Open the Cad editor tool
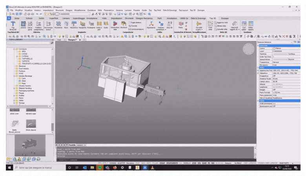The width and height of the screenshot is (306, 176). (244, 25)
